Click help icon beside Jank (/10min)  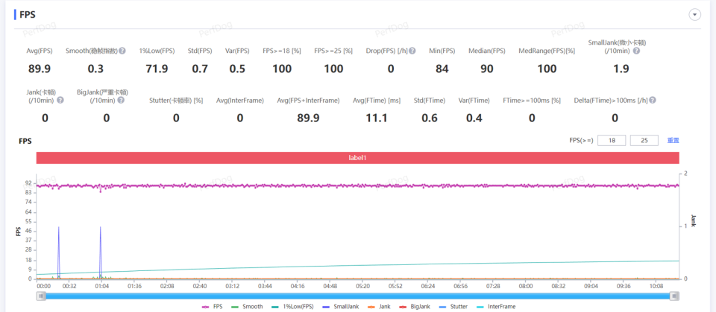(x=60, y=100)
